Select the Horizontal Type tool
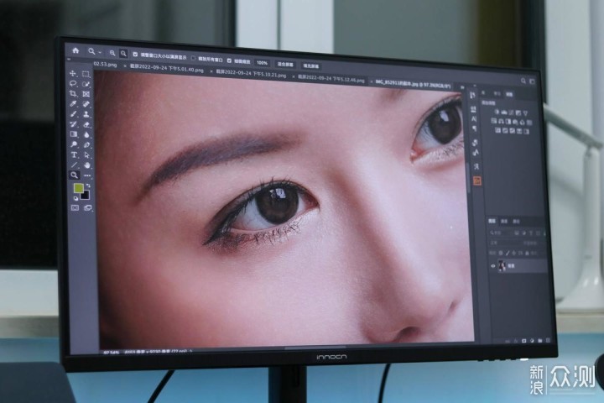The width and height of the screenshot is (604, 403). [73, 154]
